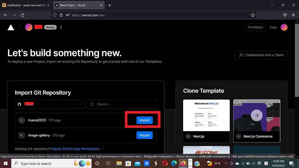Select the image-gallery repository name
The image size is (299, 168).
coord(39,135)
